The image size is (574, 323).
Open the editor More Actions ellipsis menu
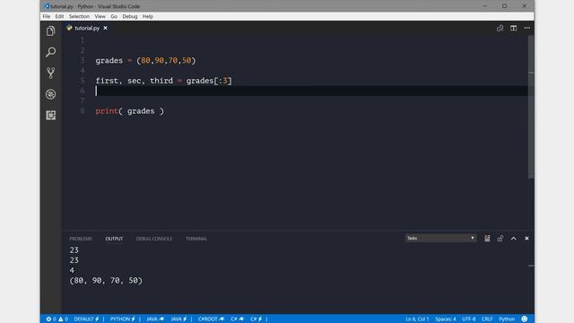click(527, 28)
